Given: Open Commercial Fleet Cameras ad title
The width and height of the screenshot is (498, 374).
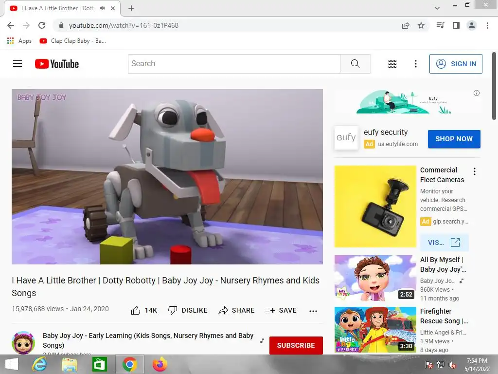Looking at the screenshot, I should [442, 175].
